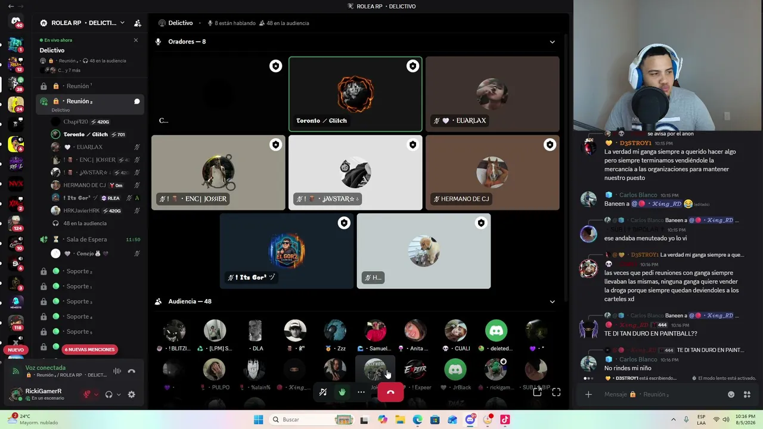Open File Explorer from the taskbar

(x=400, y=419)
